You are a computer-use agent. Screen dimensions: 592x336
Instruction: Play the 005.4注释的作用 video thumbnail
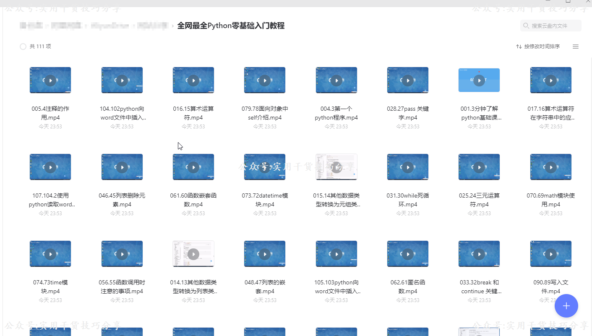coord(50,80)
